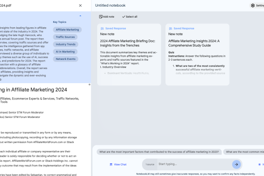Collapse the source guide summary
Viewport: 264px width, 176px height.
pos(81,16)
